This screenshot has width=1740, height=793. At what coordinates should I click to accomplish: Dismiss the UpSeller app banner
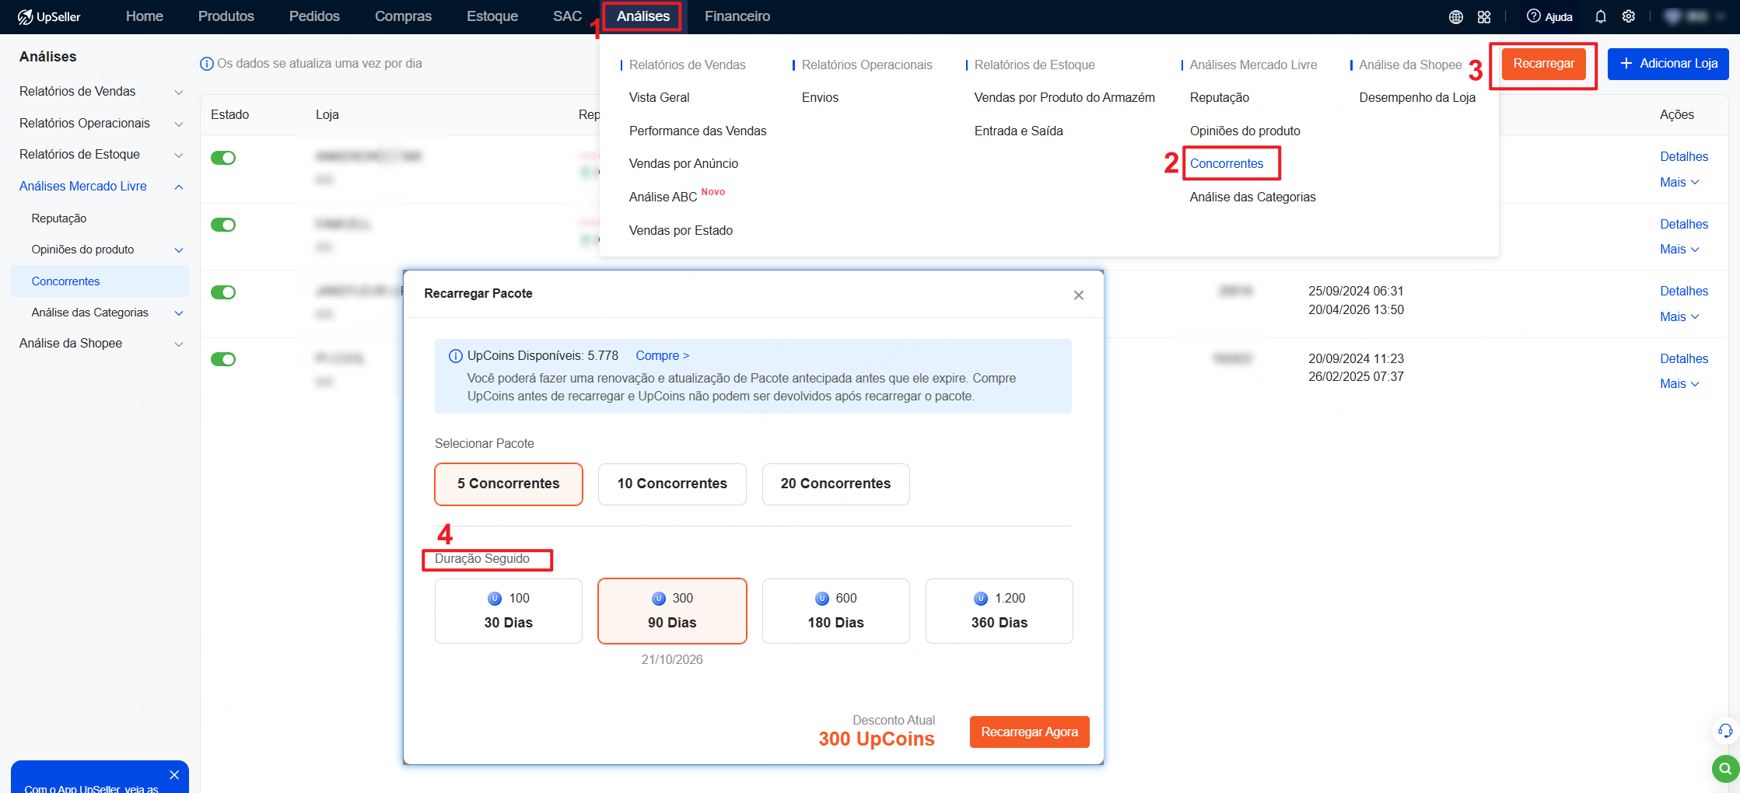(x=174, y=774)
